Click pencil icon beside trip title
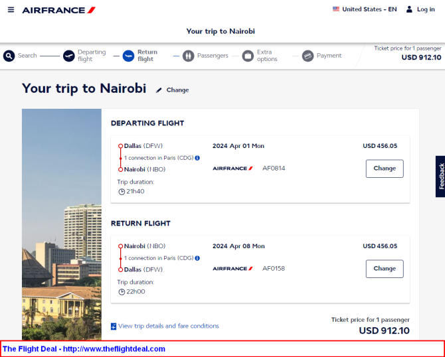This screenshot has width=445, height=357. pyautogui.click(x=159, y=90)
